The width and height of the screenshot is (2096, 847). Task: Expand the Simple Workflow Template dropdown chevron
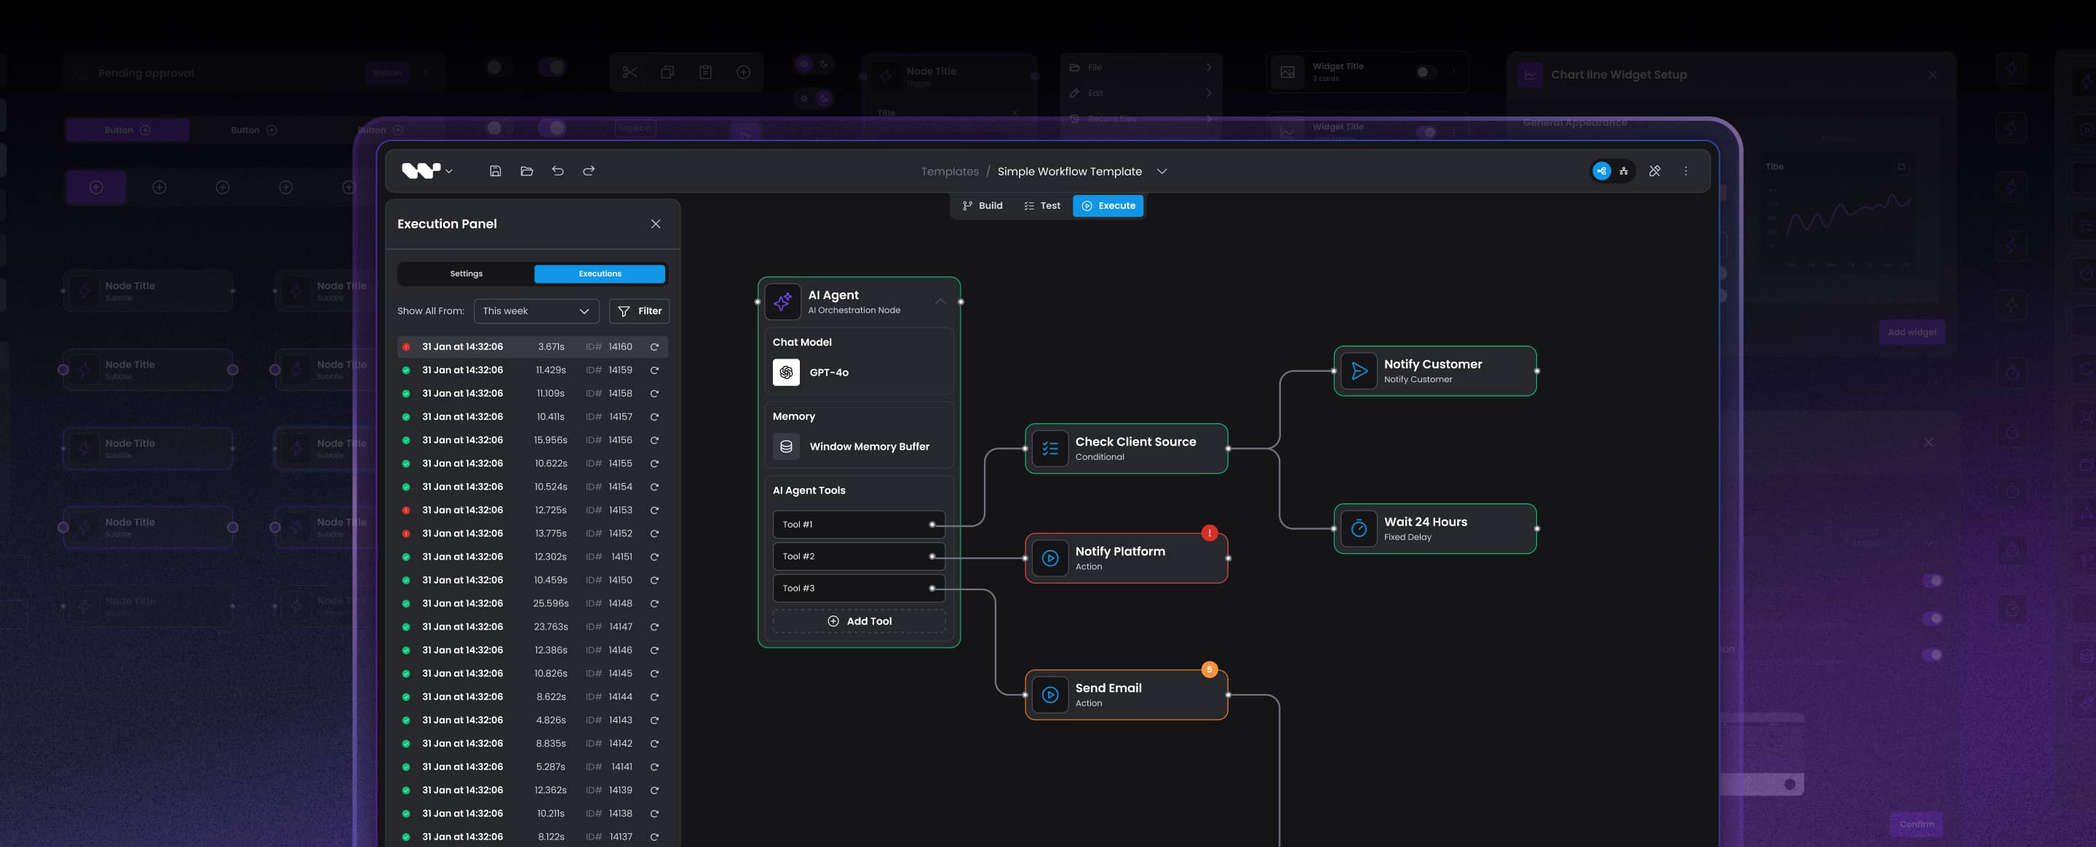coord(1161,172)
